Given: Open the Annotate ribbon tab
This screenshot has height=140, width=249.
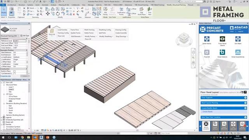Looking at the screenshot, I should 45,5.
